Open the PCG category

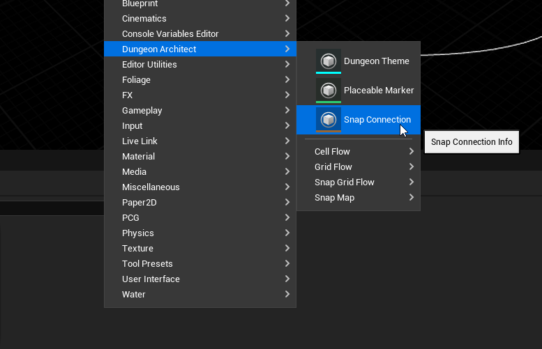pyautogui.click(x=200, y=217)
